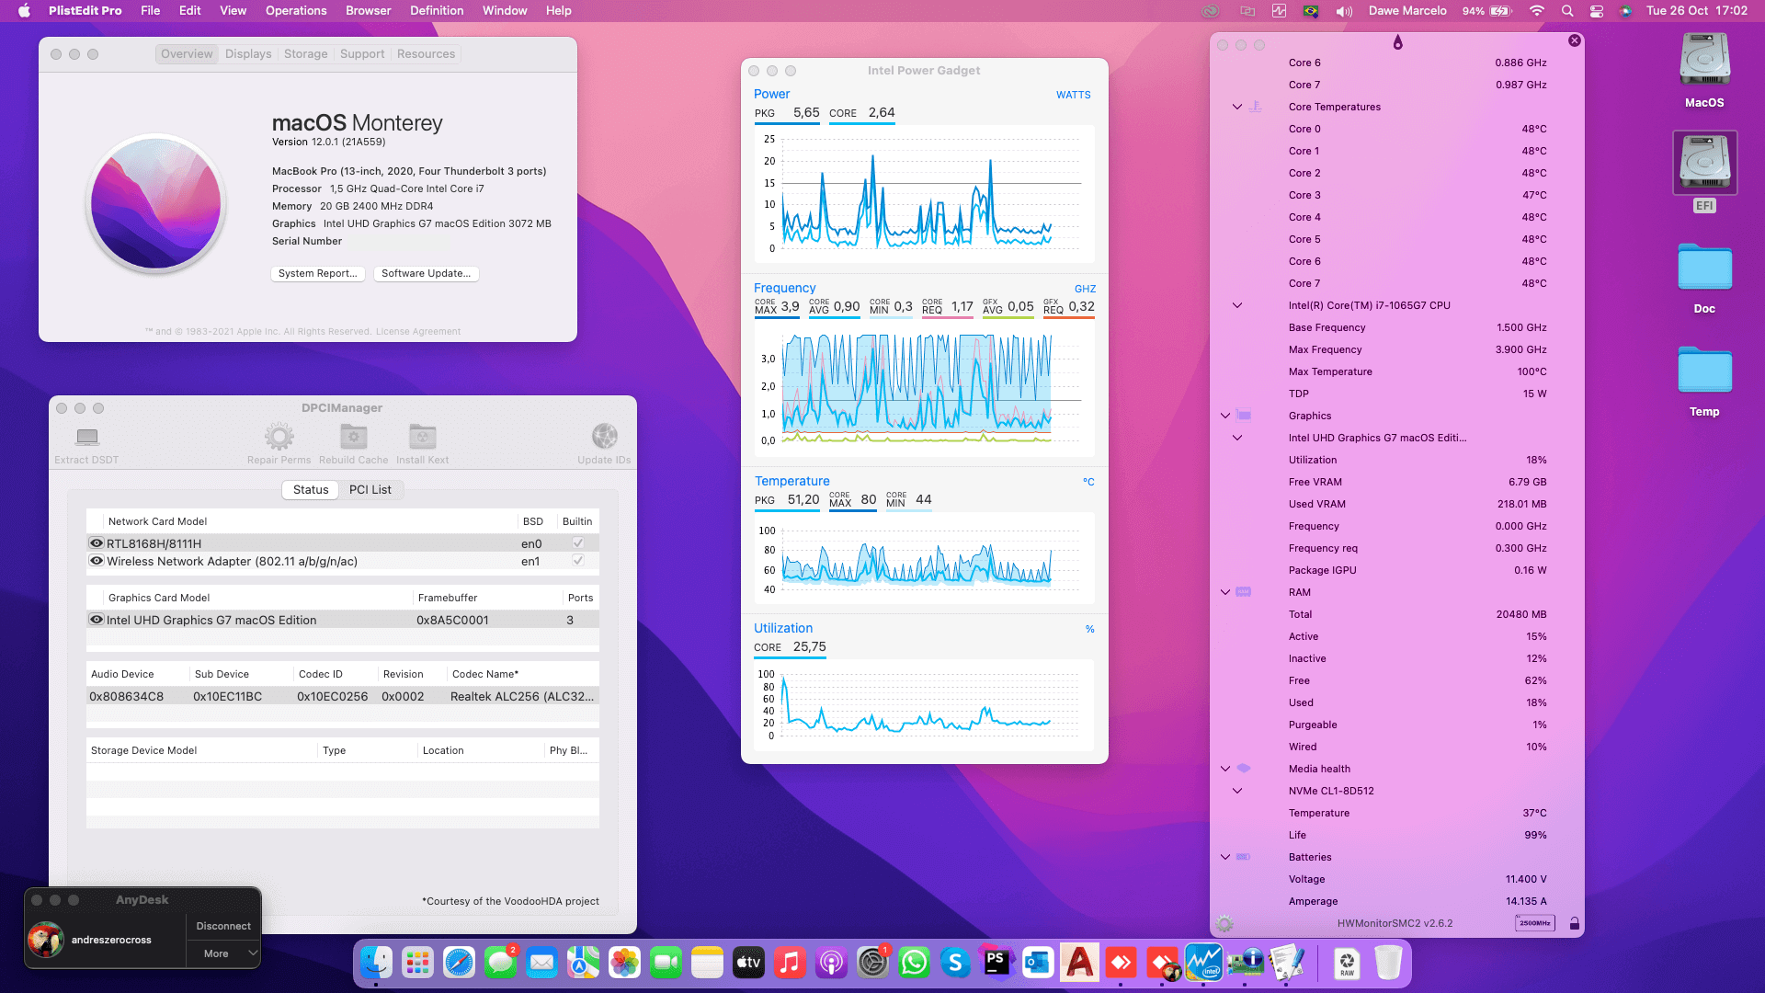1765x993 pixels.
Task: Click the Wi-Fi icon in menu bar
Action: [1536, 11]
